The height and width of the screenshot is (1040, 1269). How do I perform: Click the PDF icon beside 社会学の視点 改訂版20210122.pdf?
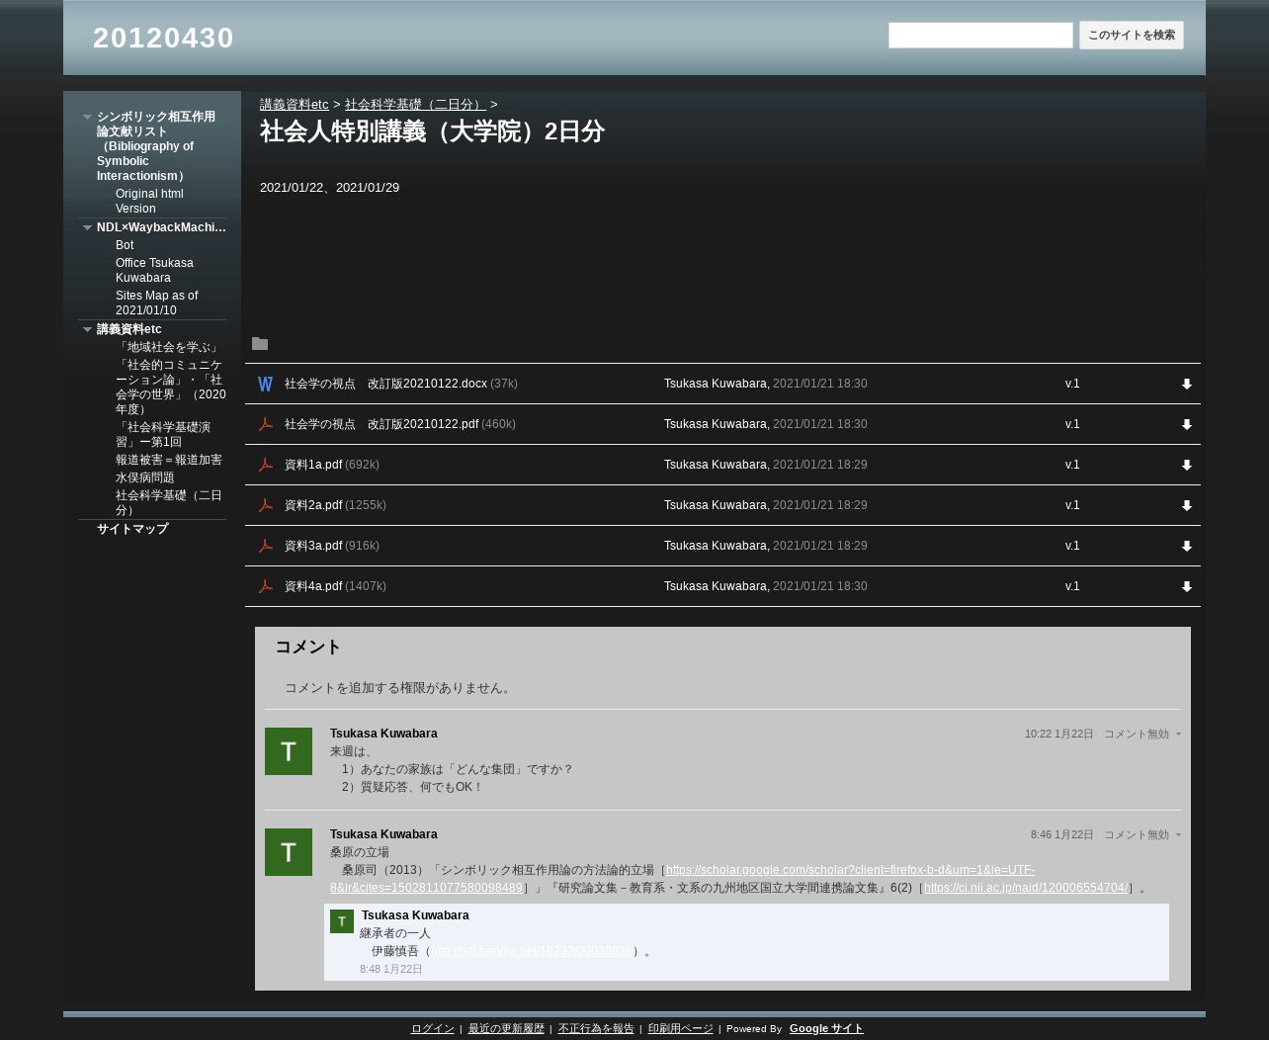click(x=265, y=424)
